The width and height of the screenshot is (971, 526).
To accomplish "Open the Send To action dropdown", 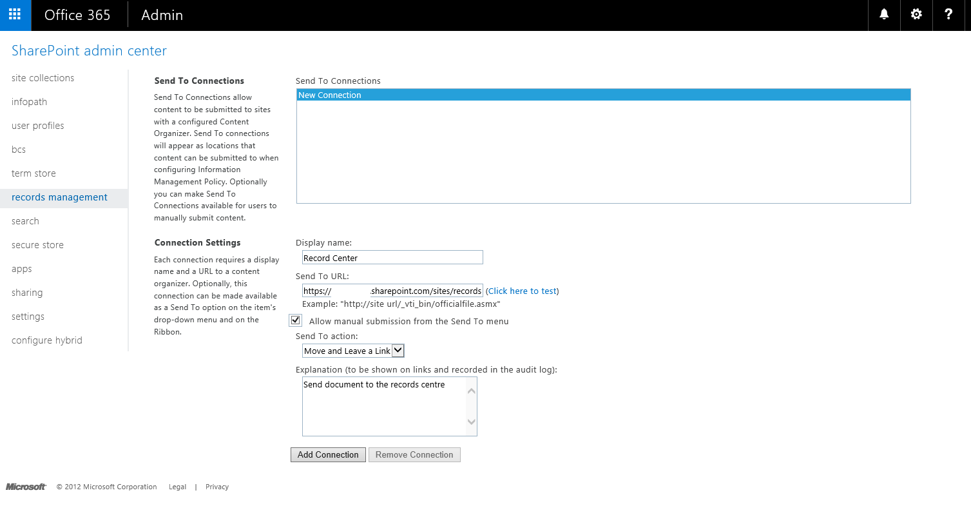I will pyautogui.click(x=353, y=351).
